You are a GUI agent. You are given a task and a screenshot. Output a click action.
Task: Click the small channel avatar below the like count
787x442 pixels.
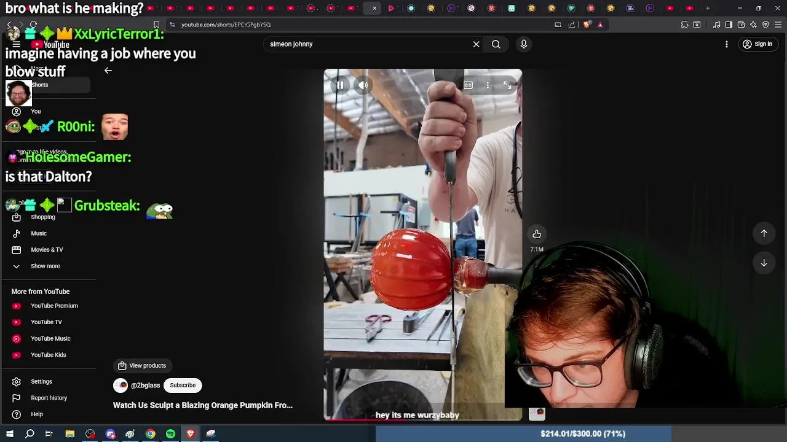coord(537,414)
